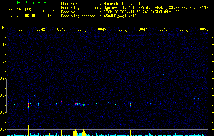
Task: Click the strong meteor echo at 0641
Action: tap(29, 105)
